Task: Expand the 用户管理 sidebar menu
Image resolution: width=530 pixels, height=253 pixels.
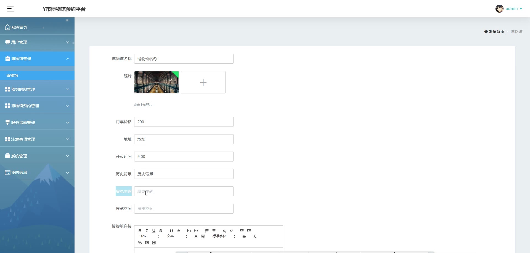Action: click(37, 42)
